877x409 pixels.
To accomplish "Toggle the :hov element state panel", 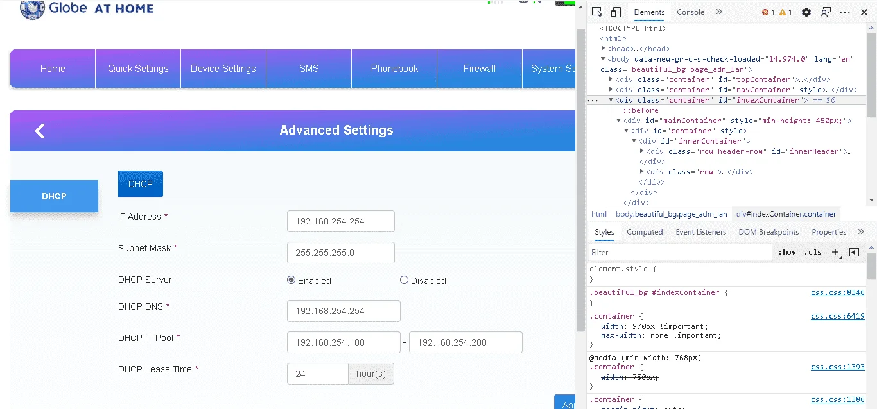I will [x=786, y=252].
